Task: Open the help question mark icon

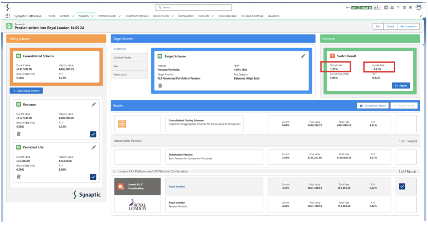Action: click(x=398, y=8)
